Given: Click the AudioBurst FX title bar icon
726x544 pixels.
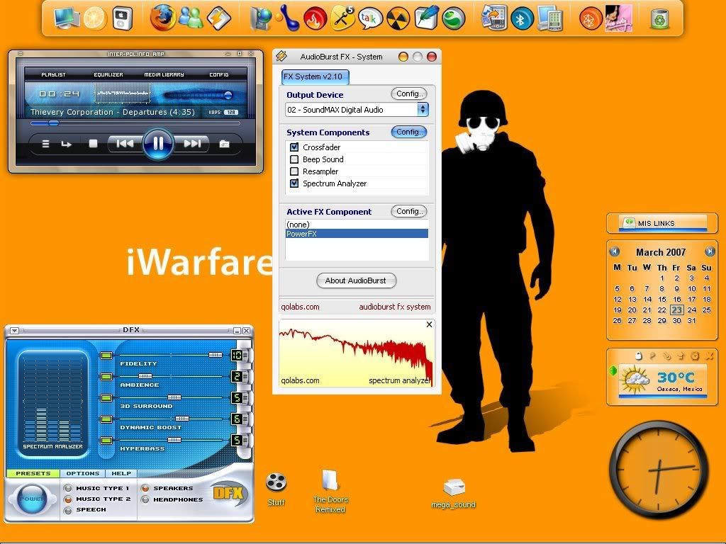Looking at the screenshot, I should pyautogui.click(x=281, y=57).
